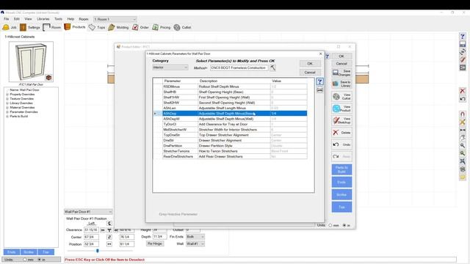Open the Tops toolbar button
The width and height of the screenshot is (470, 264).
point(97,27)
